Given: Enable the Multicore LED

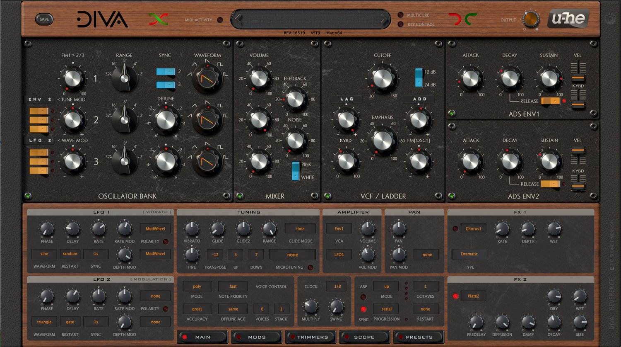Looking at the screenshot, I should [400, 15].
